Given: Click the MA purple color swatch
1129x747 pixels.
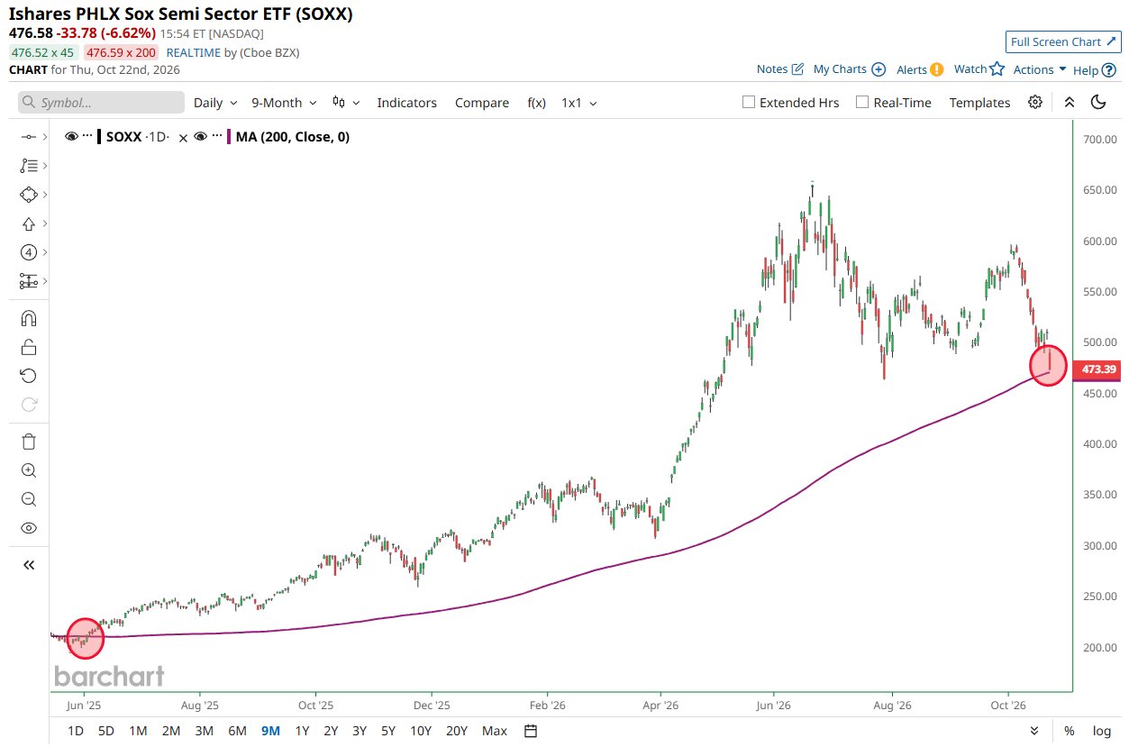Looking at the screenshot, I should point(229,137).
